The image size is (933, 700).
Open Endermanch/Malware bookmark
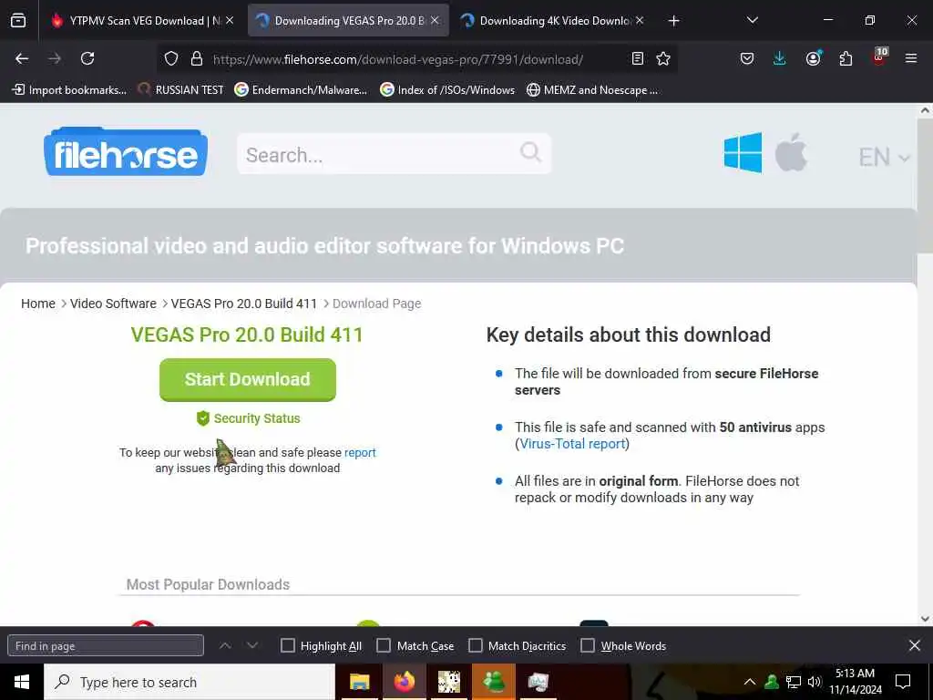coord(301,90)
